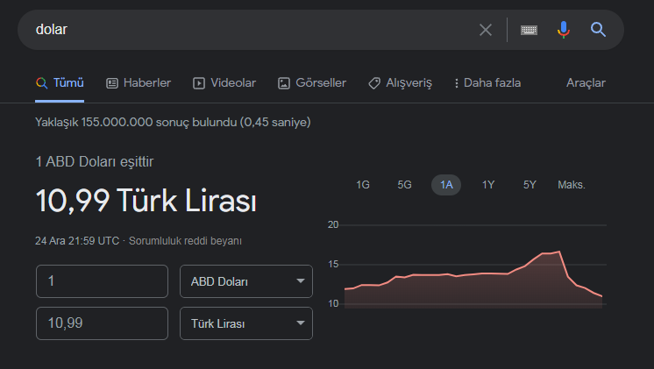Click the Videolar play icon

tap(199, 83)
